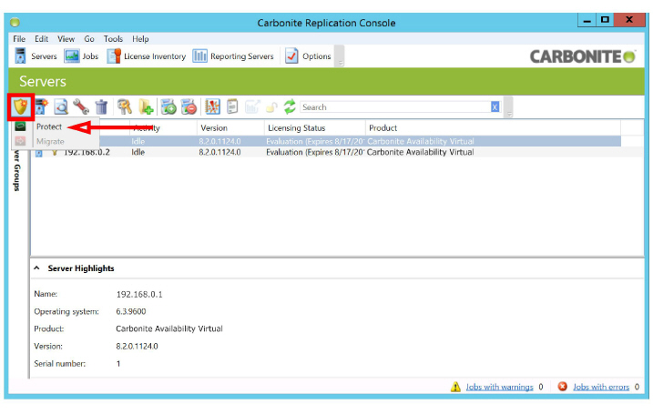Clear search with the blue X button
The width and height of the screenshot is (653, 414).
495,107
